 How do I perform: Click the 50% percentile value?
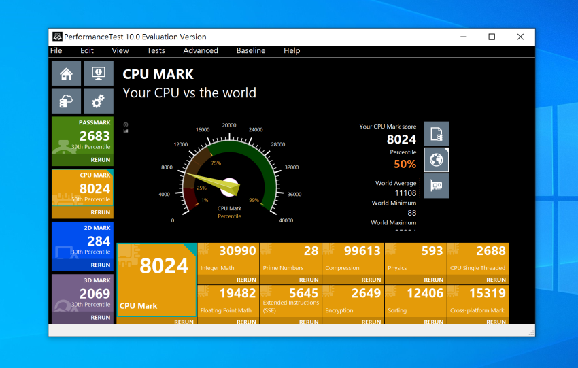405,164
